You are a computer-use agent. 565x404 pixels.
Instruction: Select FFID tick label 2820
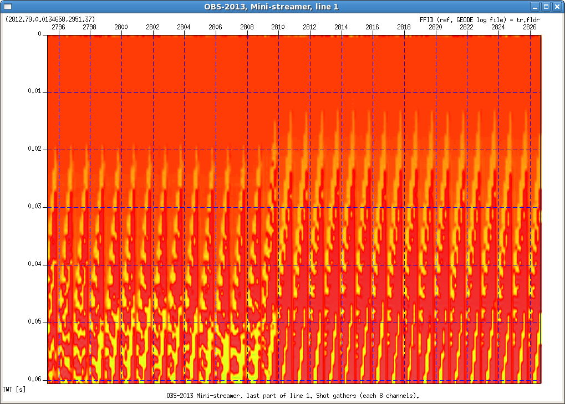coord(435,27)
